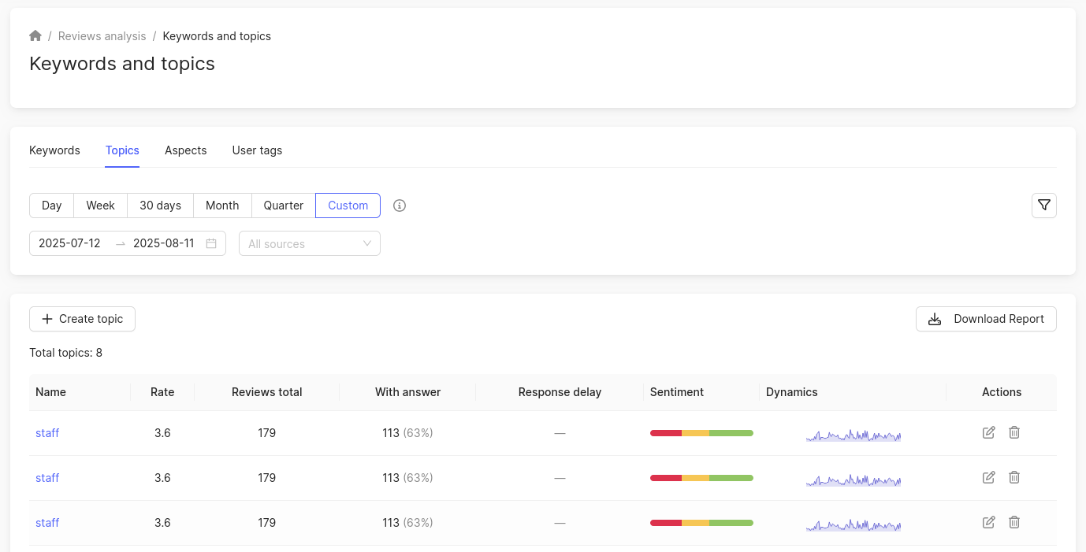Delete the first staff topic row

(1014, 432)
